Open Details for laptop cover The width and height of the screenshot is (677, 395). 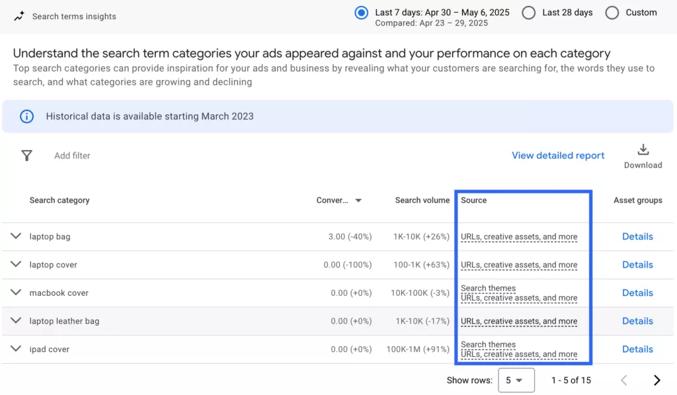click(637, 264)
